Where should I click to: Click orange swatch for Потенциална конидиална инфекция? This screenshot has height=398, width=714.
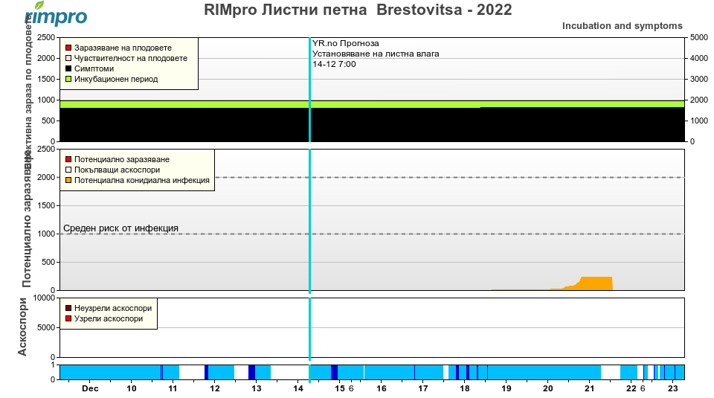pos(68,180)
